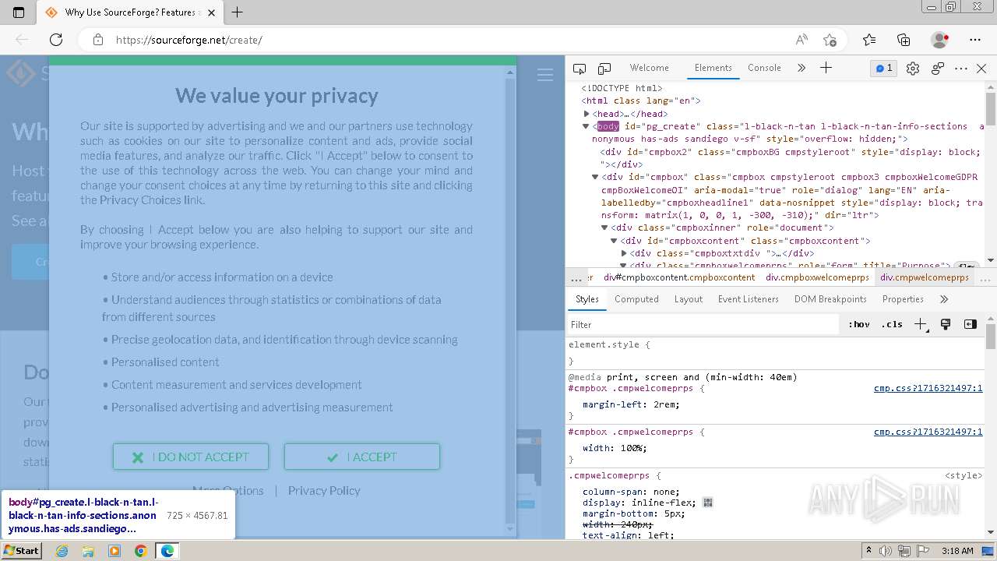Collapse the cmpboxinner div node
Screen dimensions: 997x561
[604, 228]
